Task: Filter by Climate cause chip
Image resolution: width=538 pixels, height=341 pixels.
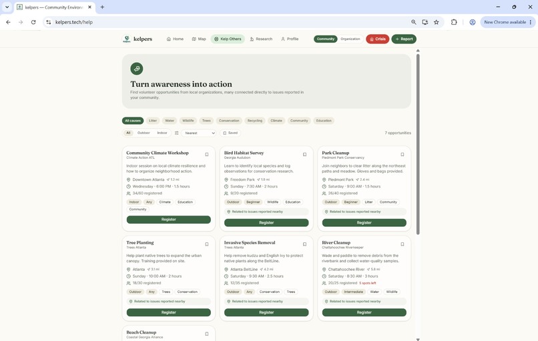Action: pos(276,121)
